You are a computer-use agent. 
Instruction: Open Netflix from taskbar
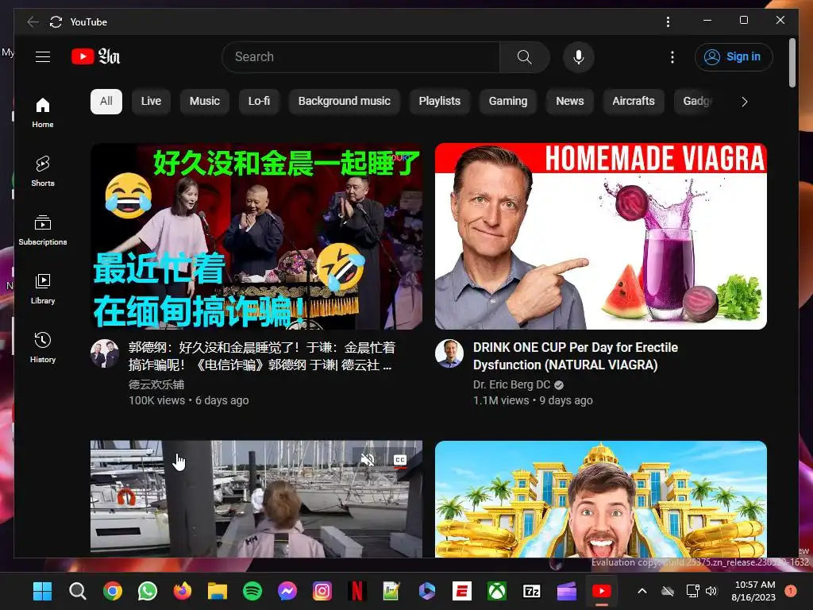point(357,591)
